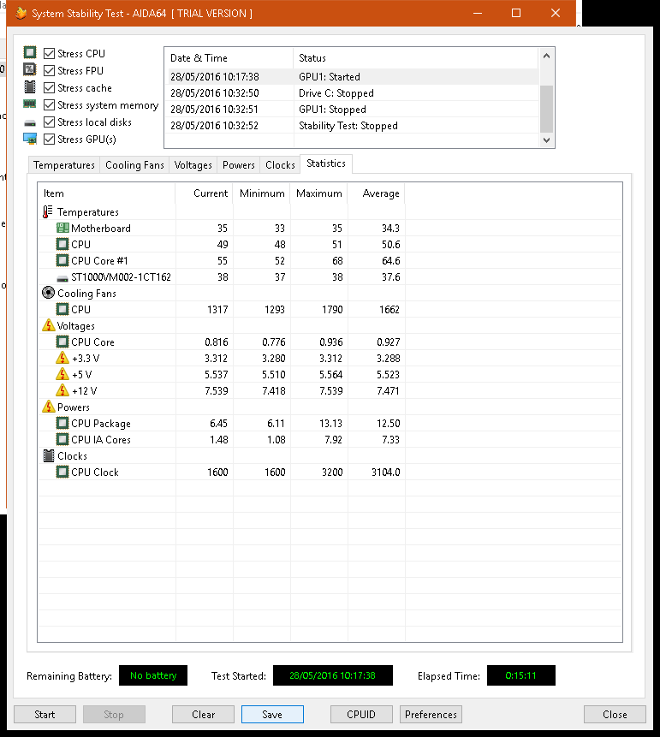The height and width of the screenshot is (737, 660).
Task: Click the CPU Clock average value 3104.0
Action: coord(386,472)
